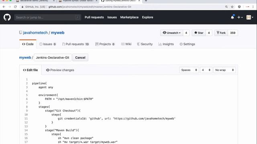
Task: Switch to the Preview changes tab
Action: (x=60, y=70)
